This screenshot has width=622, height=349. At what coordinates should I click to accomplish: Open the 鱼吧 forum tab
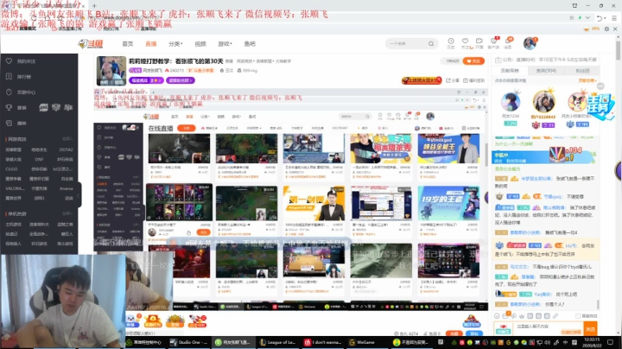pos(250,43)
